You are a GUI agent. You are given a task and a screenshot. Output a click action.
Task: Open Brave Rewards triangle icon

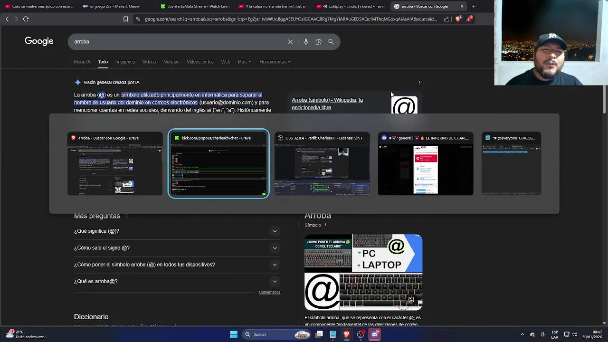point(469,19)
